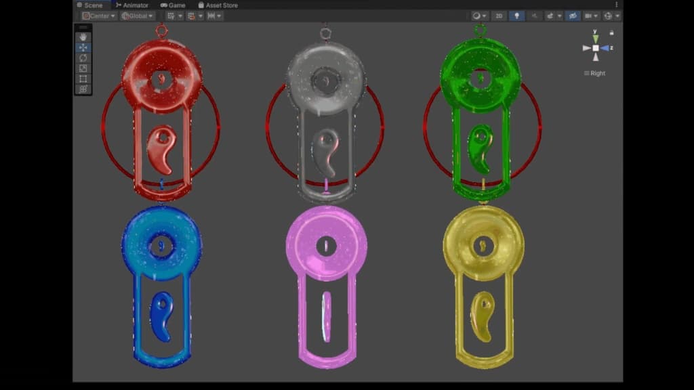Switch to the Game tab

173,5
